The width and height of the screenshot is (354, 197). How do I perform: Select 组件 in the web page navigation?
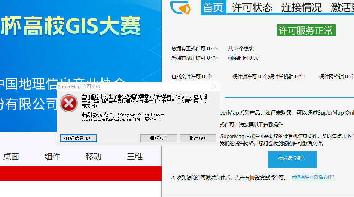[52, 156]
